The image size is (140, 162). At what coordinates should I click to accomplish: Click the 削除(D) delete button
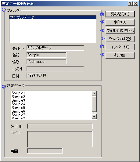tap(120, 22)
